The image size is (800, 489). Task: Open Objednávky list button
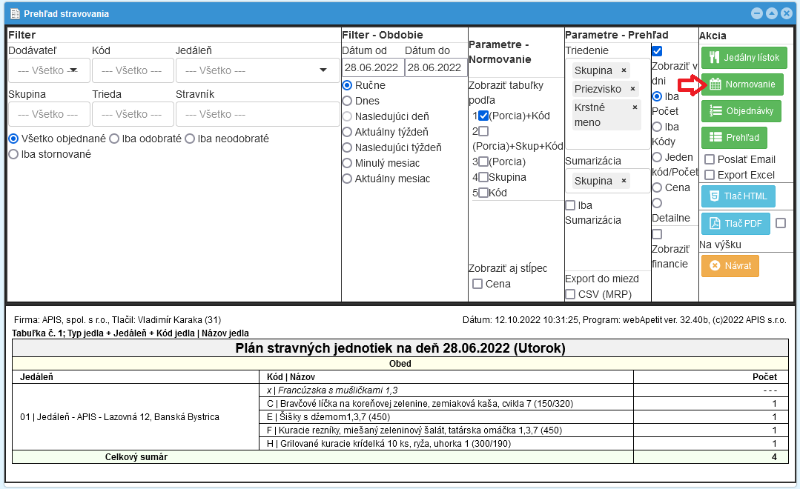coord(741,111)
